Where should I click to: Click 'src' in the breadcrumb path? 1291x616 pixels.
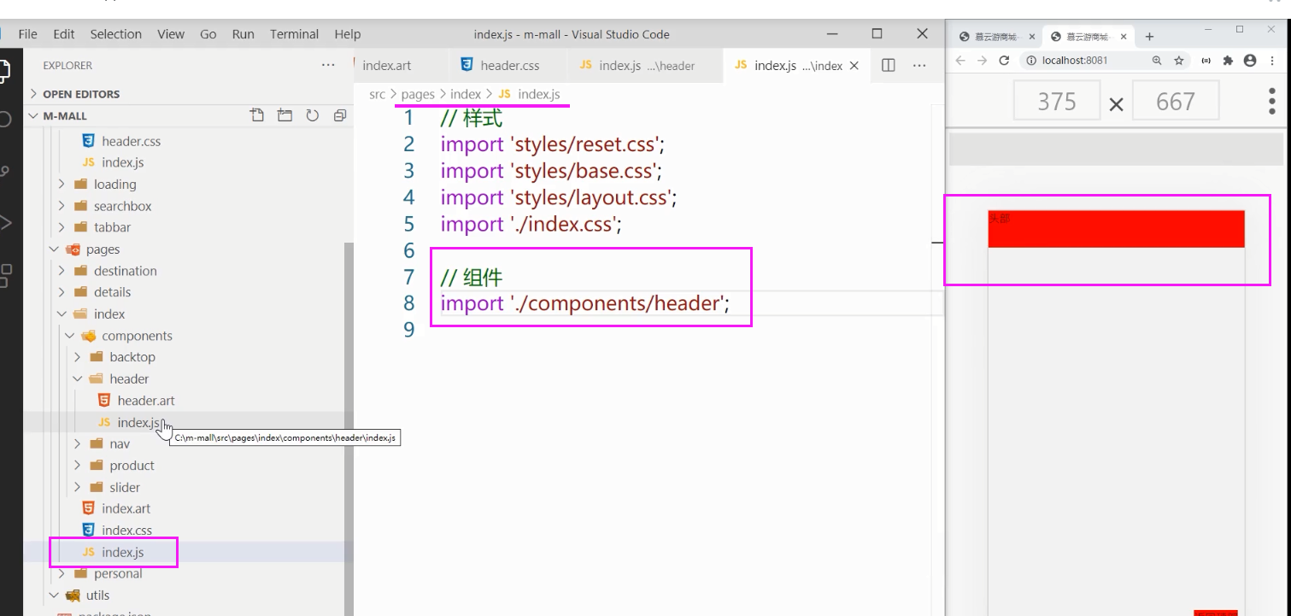pyautogui.click(x=377, y=94)
